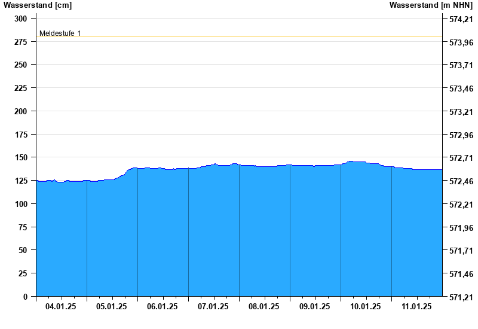Image resolution: width=478 pixels, height=329 pixels.
Task: Select the 05.01.25 date label
Action: pyautogui.click(x=112, y=307)
